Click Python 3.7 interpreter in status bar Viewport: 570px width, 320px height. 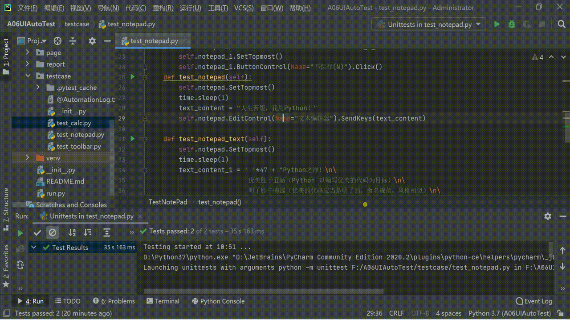(509, 313)
